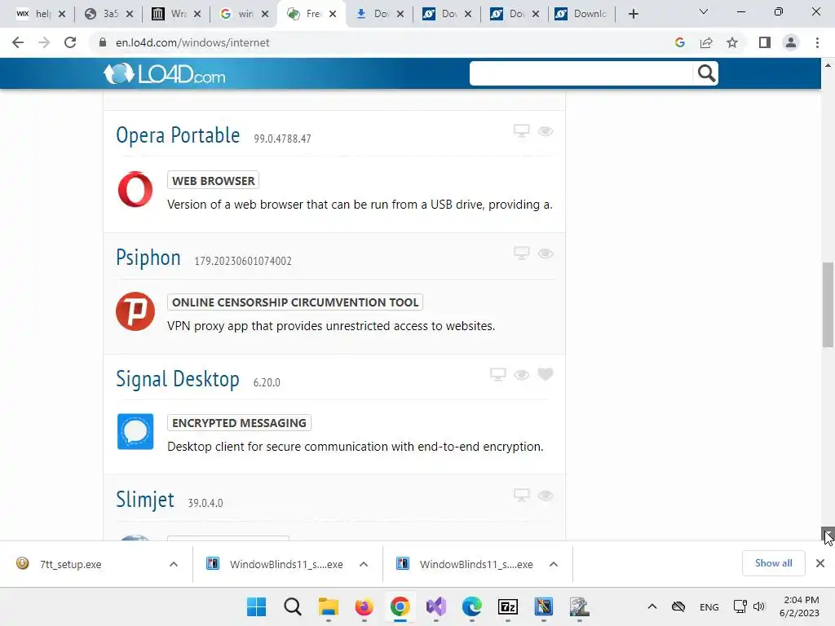
Task: Click the browser forward arrow
Action: click(x=44, y=42)
